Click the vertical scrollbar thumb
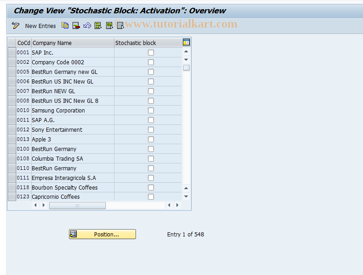Viewport: 363px width, 275px height. click(x=187, y=67)
